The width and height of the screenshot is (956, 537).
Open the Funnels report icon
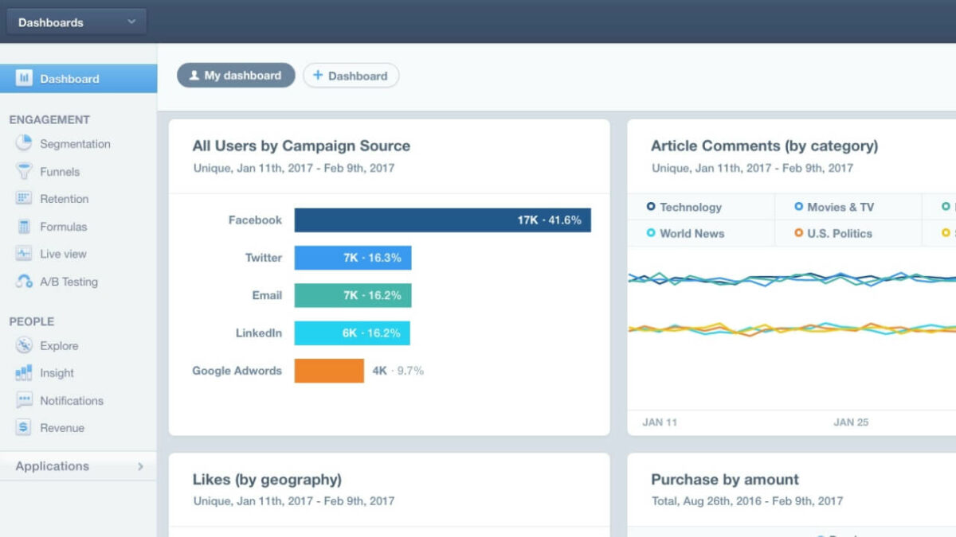coord(23,171)
